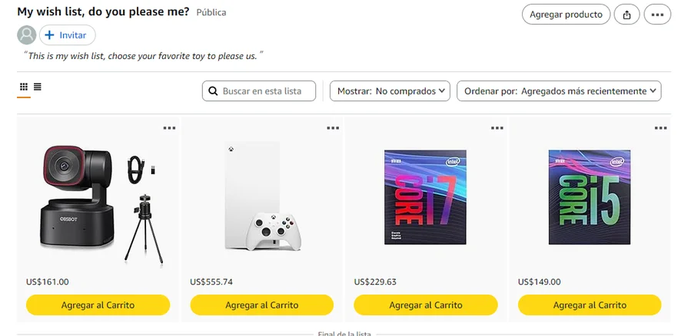Add the US$555.74 Xbox to cart
The width and height of the screenshot is (681, 336).
tap(262, 305)
